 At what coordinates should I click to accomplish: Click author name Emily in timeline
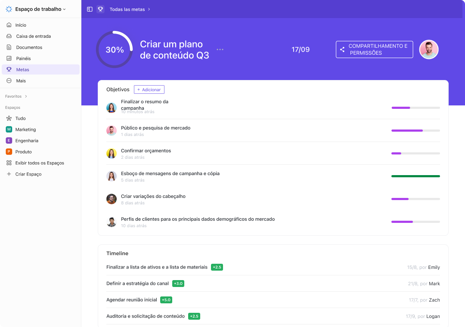(x=434, y=267)
